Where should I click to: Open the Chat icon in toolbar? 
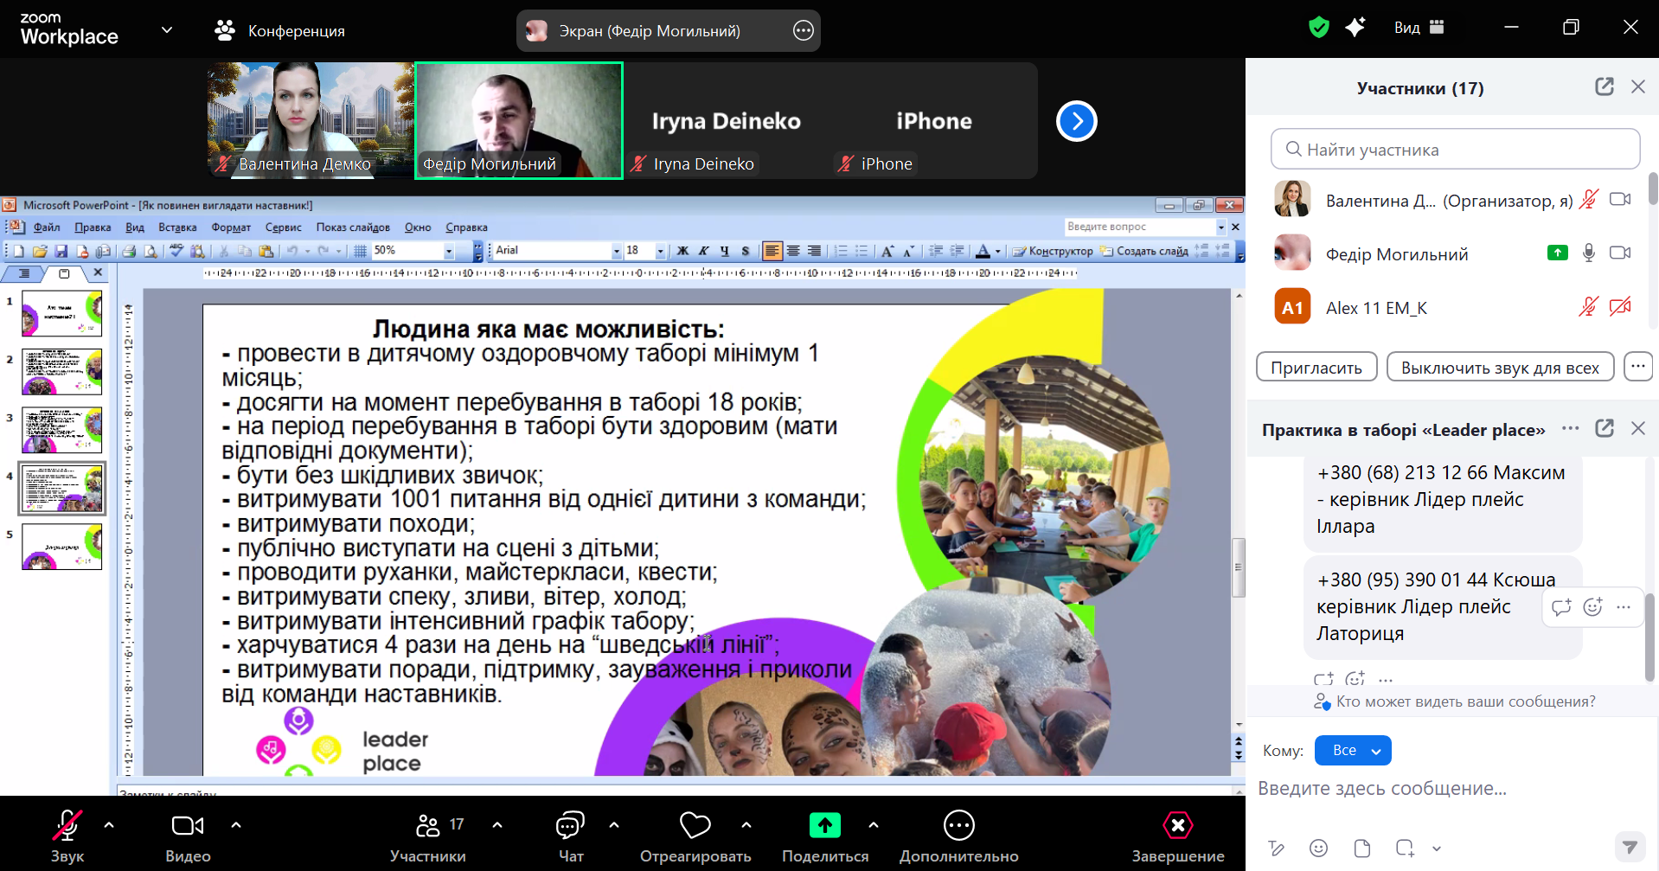570,826
